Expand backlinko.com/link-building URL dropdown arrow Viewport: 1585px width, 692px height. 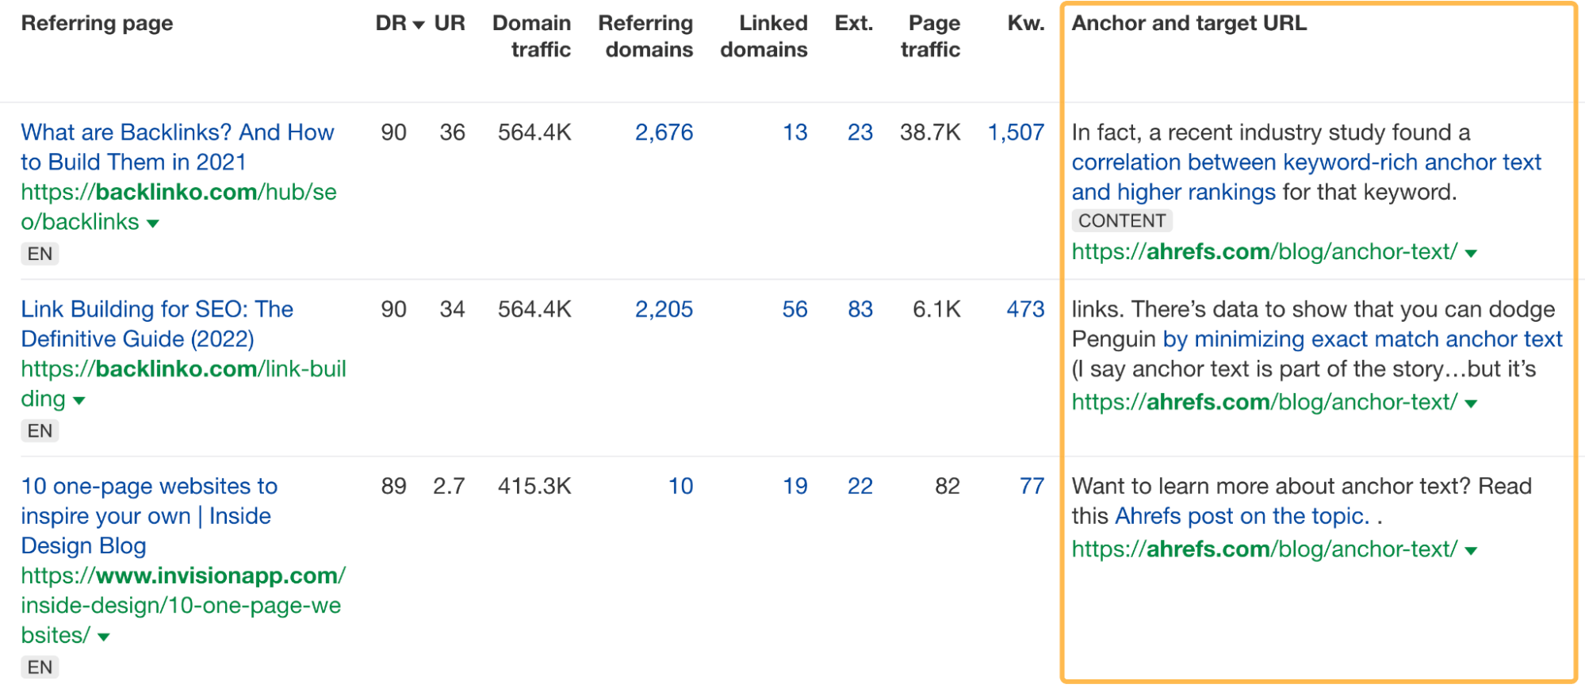[x=79, y=400]
